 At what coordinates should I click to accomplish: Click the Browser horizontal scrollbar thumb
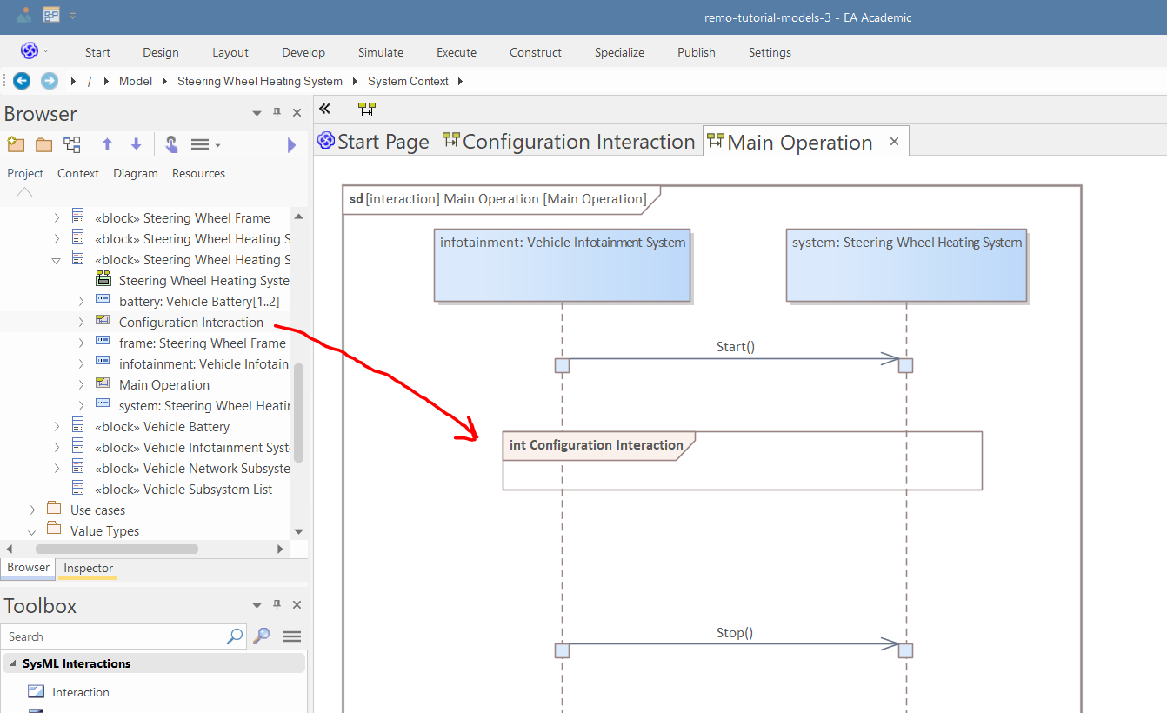[117, 549]
